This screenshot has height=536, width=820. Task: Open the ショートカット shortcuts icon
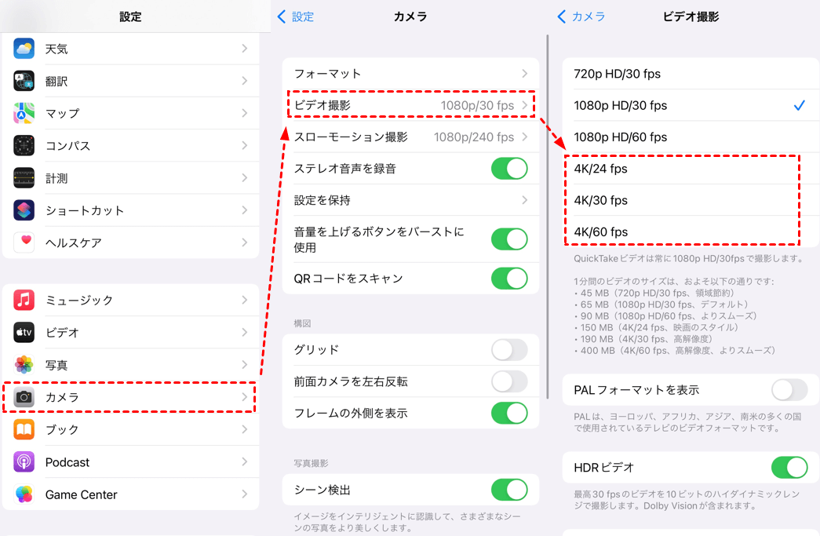click(x=24, y=210)
